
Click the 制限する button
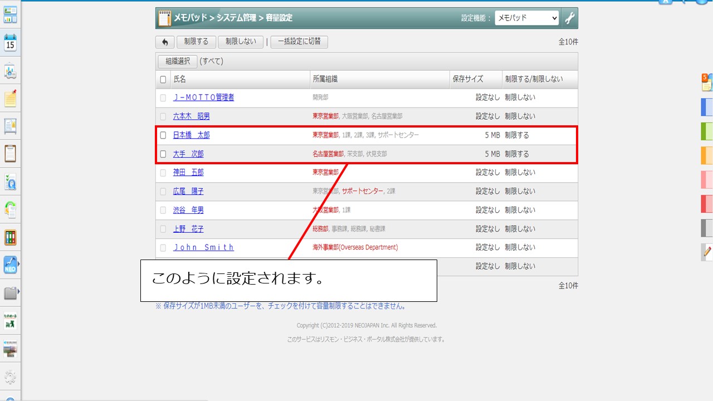click(x=196, y=42)
